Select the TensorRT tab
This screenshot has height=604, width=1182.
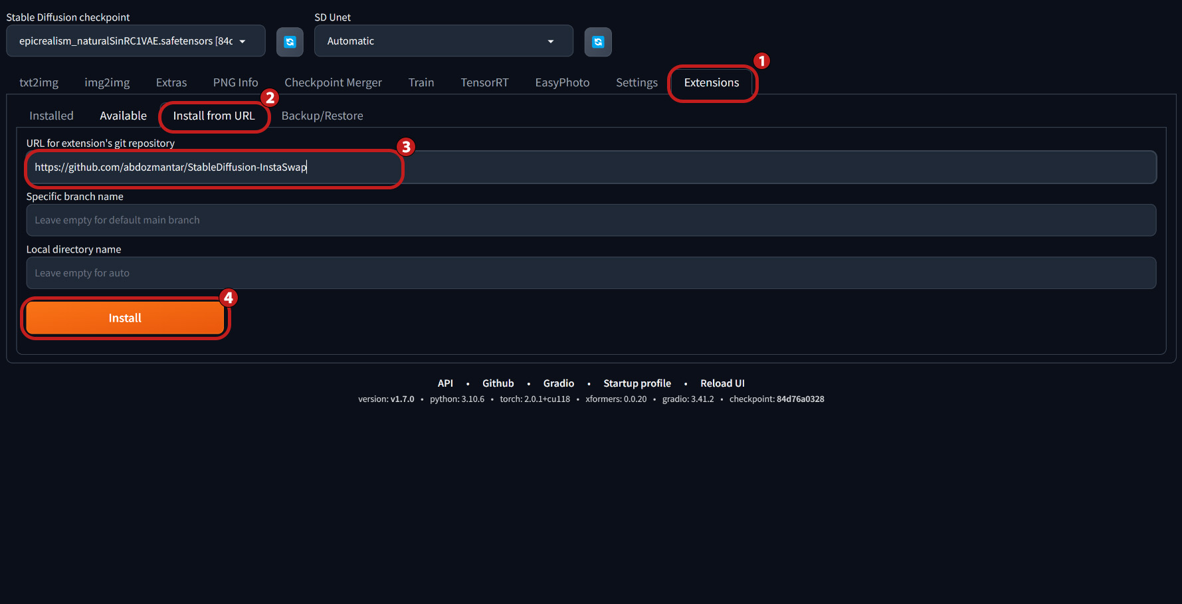point(485,82)
